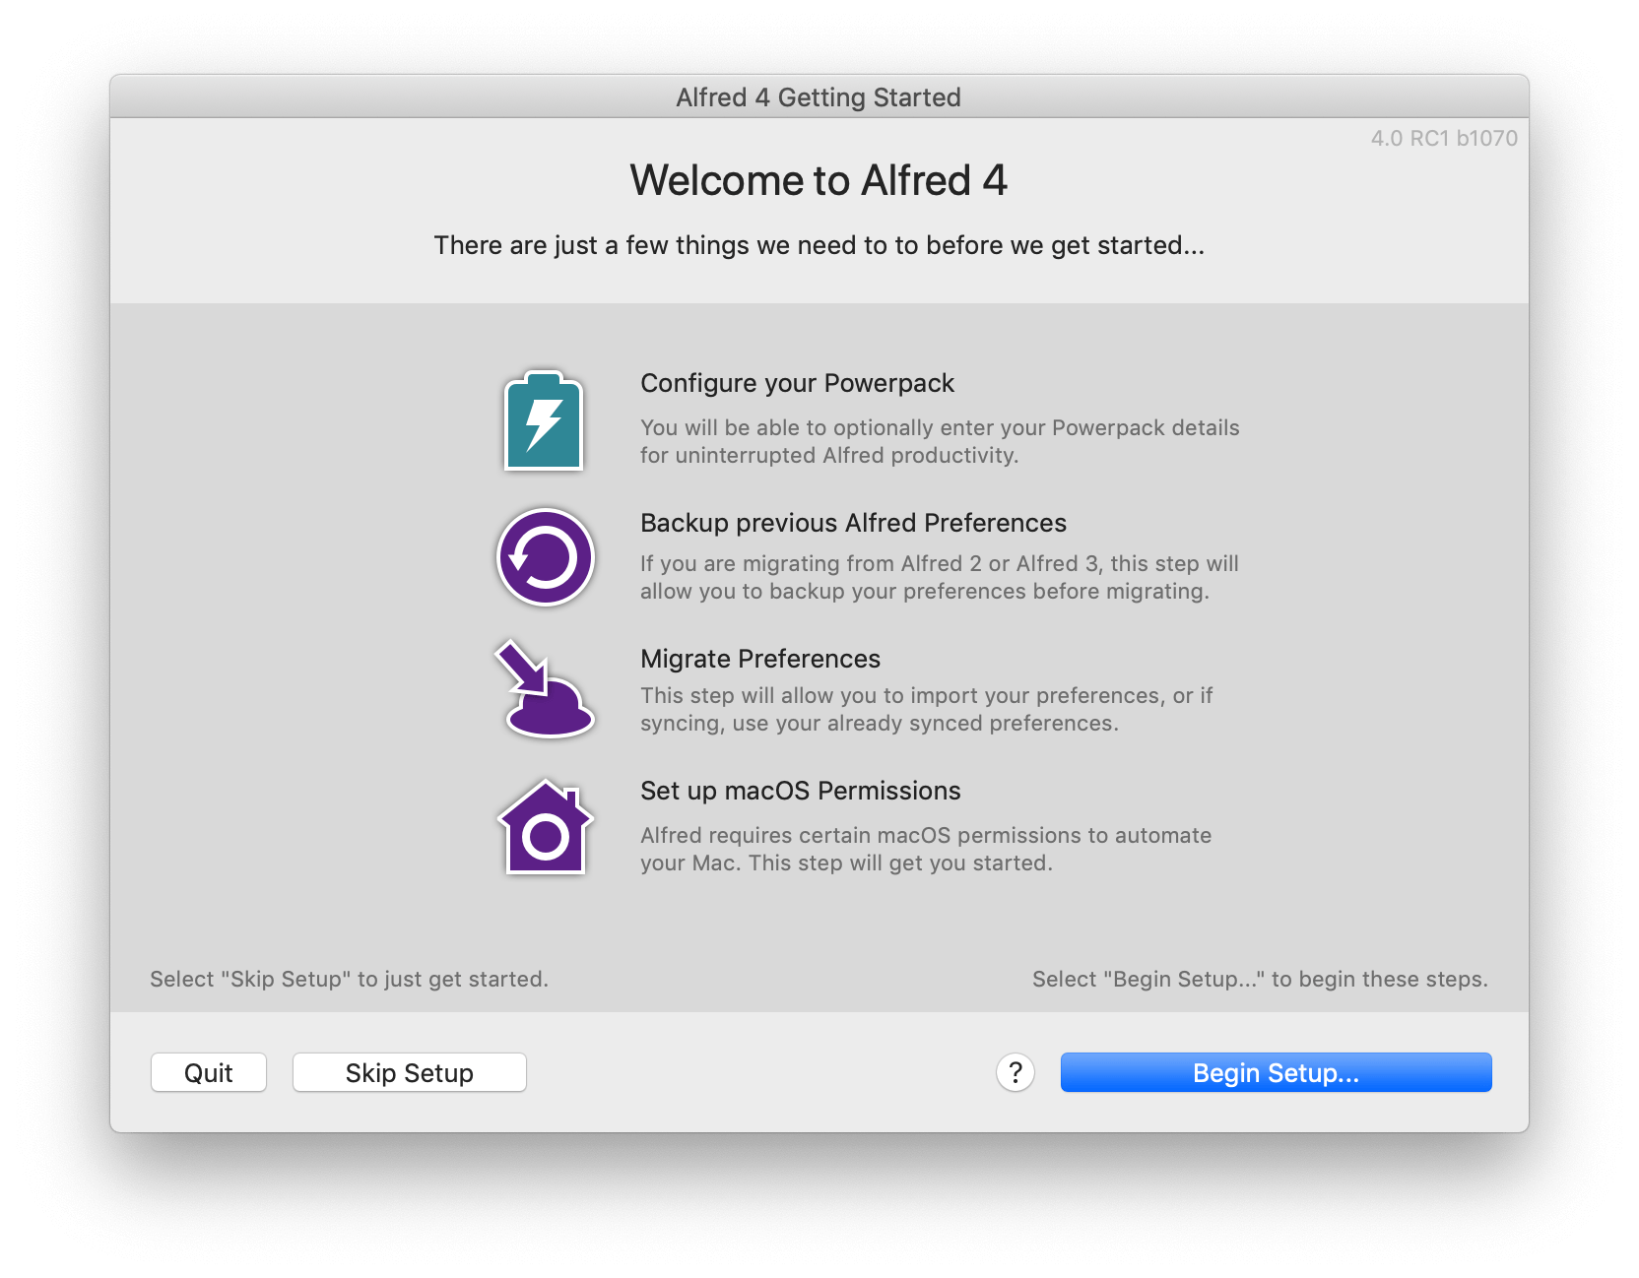1639x1278 pixels.
Task: Quit the Alfred setup wizard
Action: 208,1072
